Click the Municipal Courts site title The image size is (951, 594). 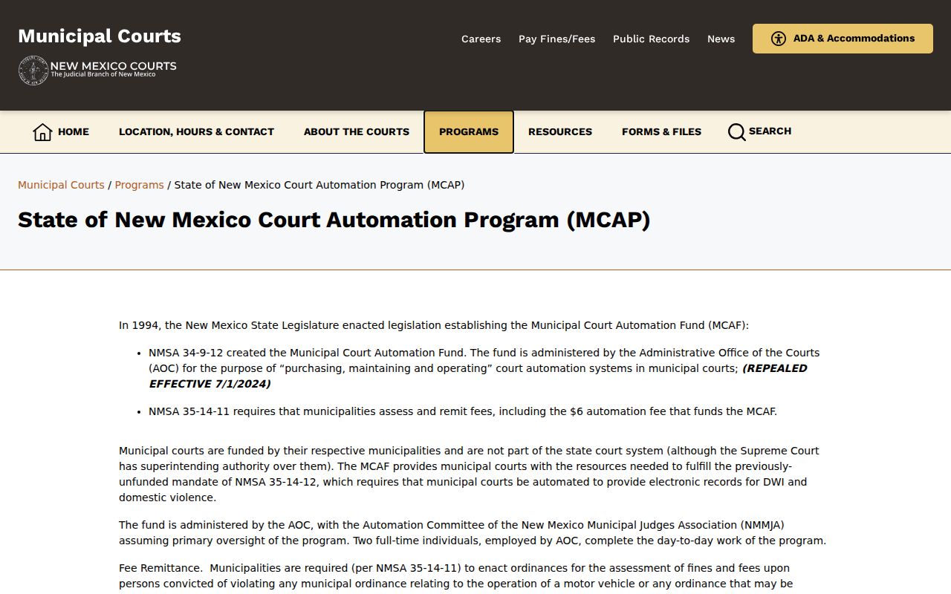tap(100, 36)
